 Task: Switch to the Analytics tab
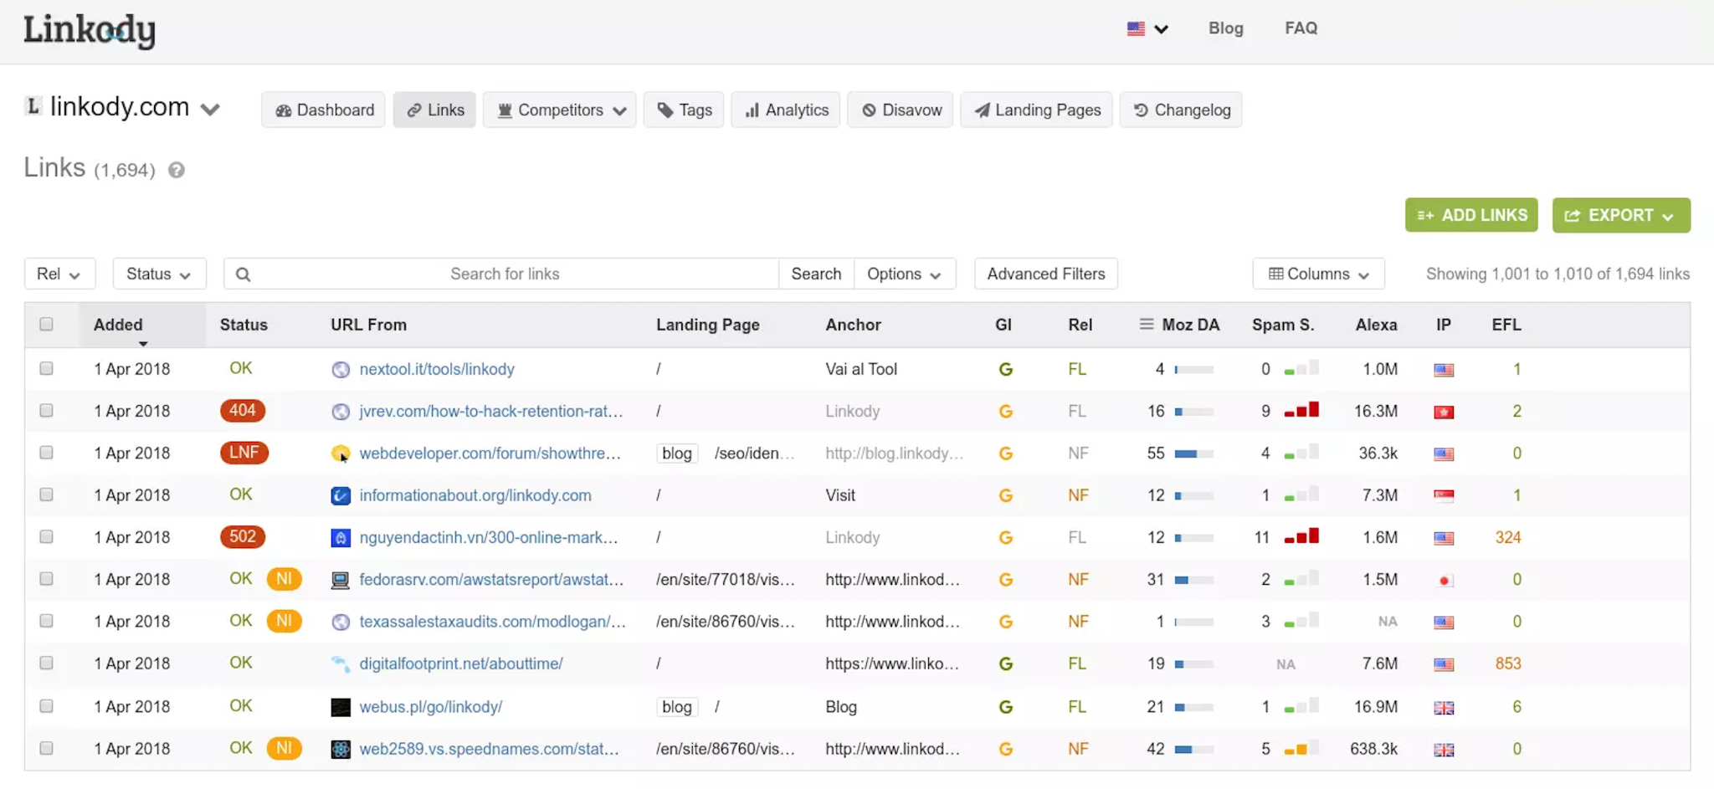click(x=786, y=110)
